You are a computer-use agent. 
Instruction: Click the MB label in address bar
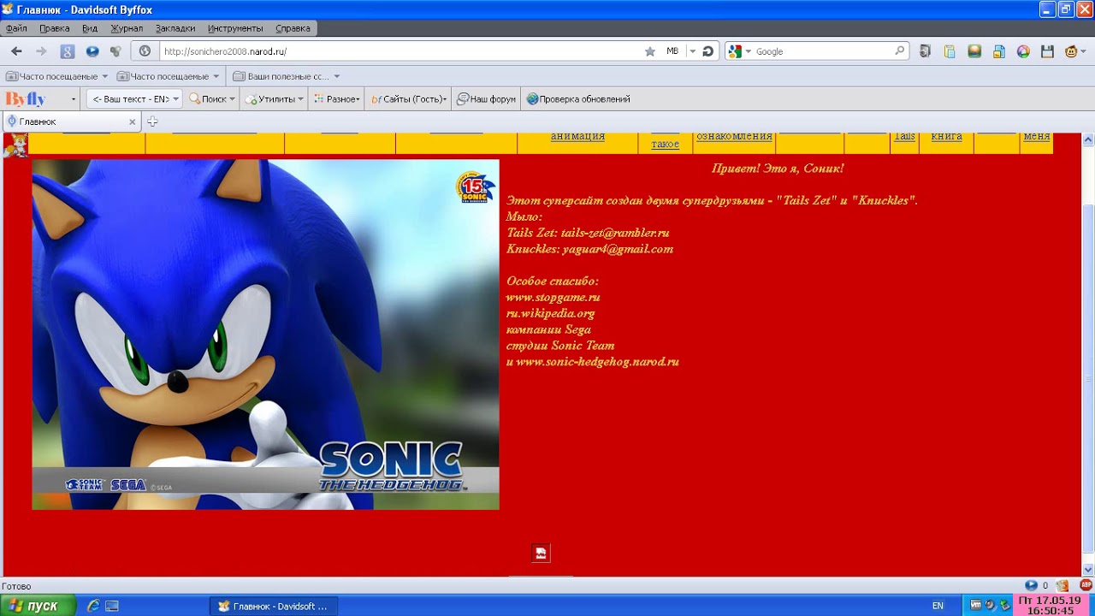[672, 51]
